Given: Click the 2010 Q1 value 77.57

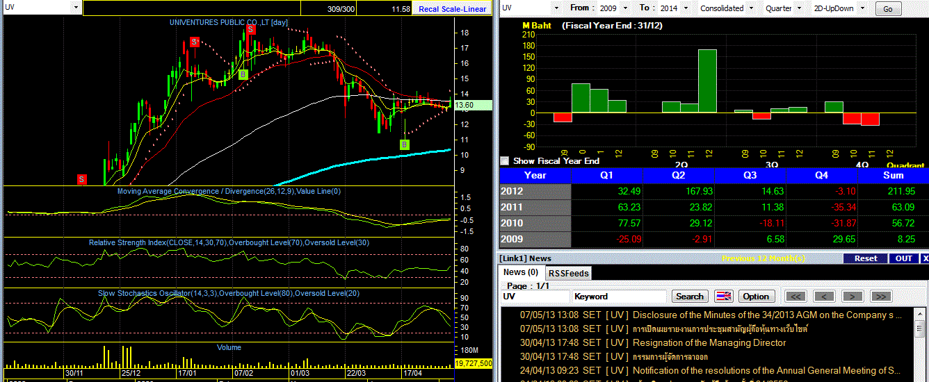Looking at the screenshot, I should point(628,223).
